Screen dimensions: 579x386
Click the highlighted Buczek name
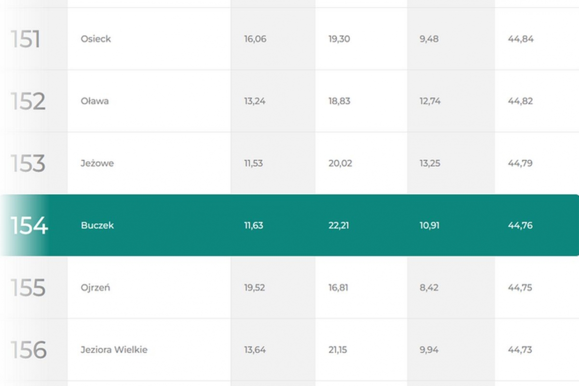(97, 225)
